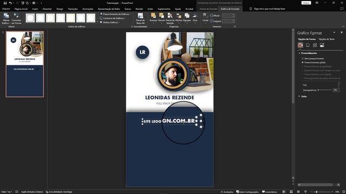Open the Cor color picker dropdown
The width and height of the screenshot is (346, 194).
pos(339,85)
